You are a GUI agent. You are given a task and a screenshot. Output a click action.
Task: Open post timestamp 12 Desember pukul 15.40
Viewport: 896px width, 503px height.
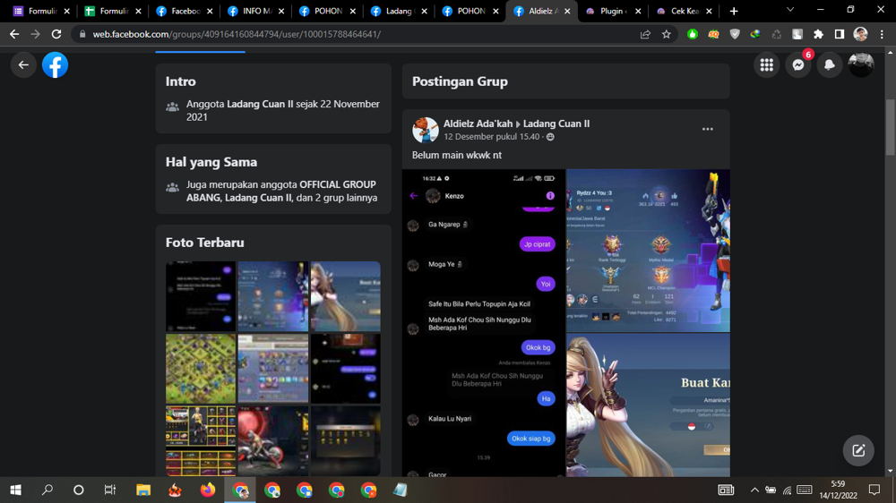[x=491, y=136]
